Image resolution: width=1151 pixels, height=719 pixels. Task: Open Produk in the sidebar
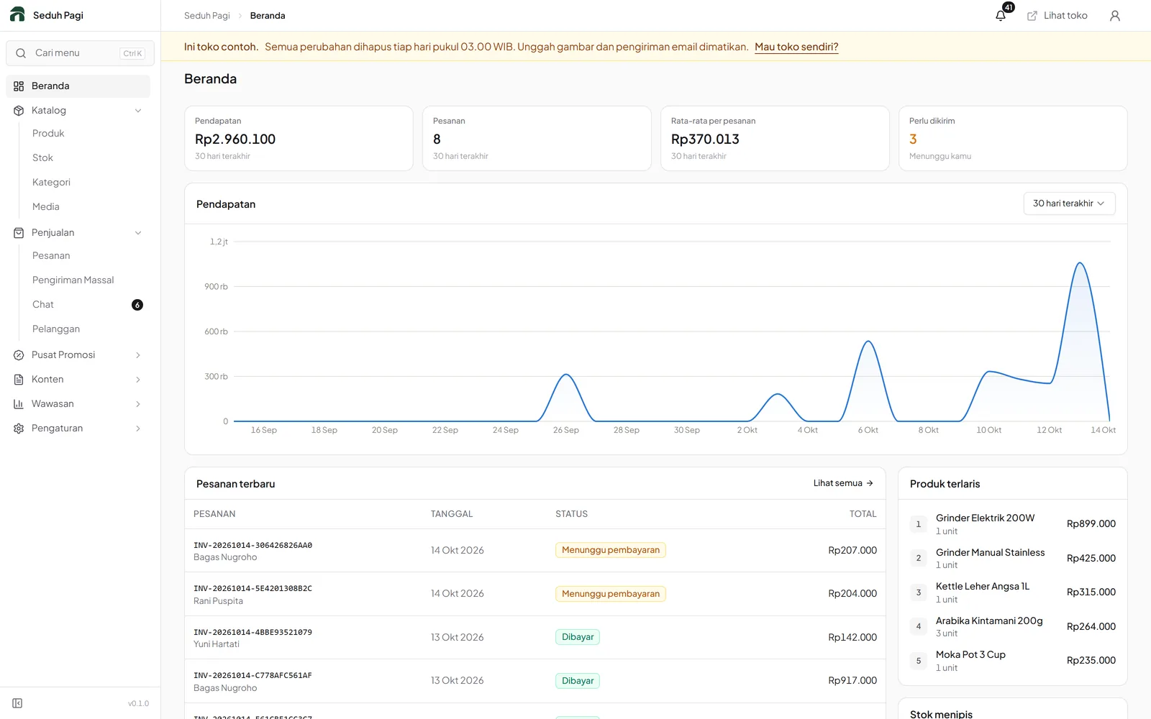(48, 134)
